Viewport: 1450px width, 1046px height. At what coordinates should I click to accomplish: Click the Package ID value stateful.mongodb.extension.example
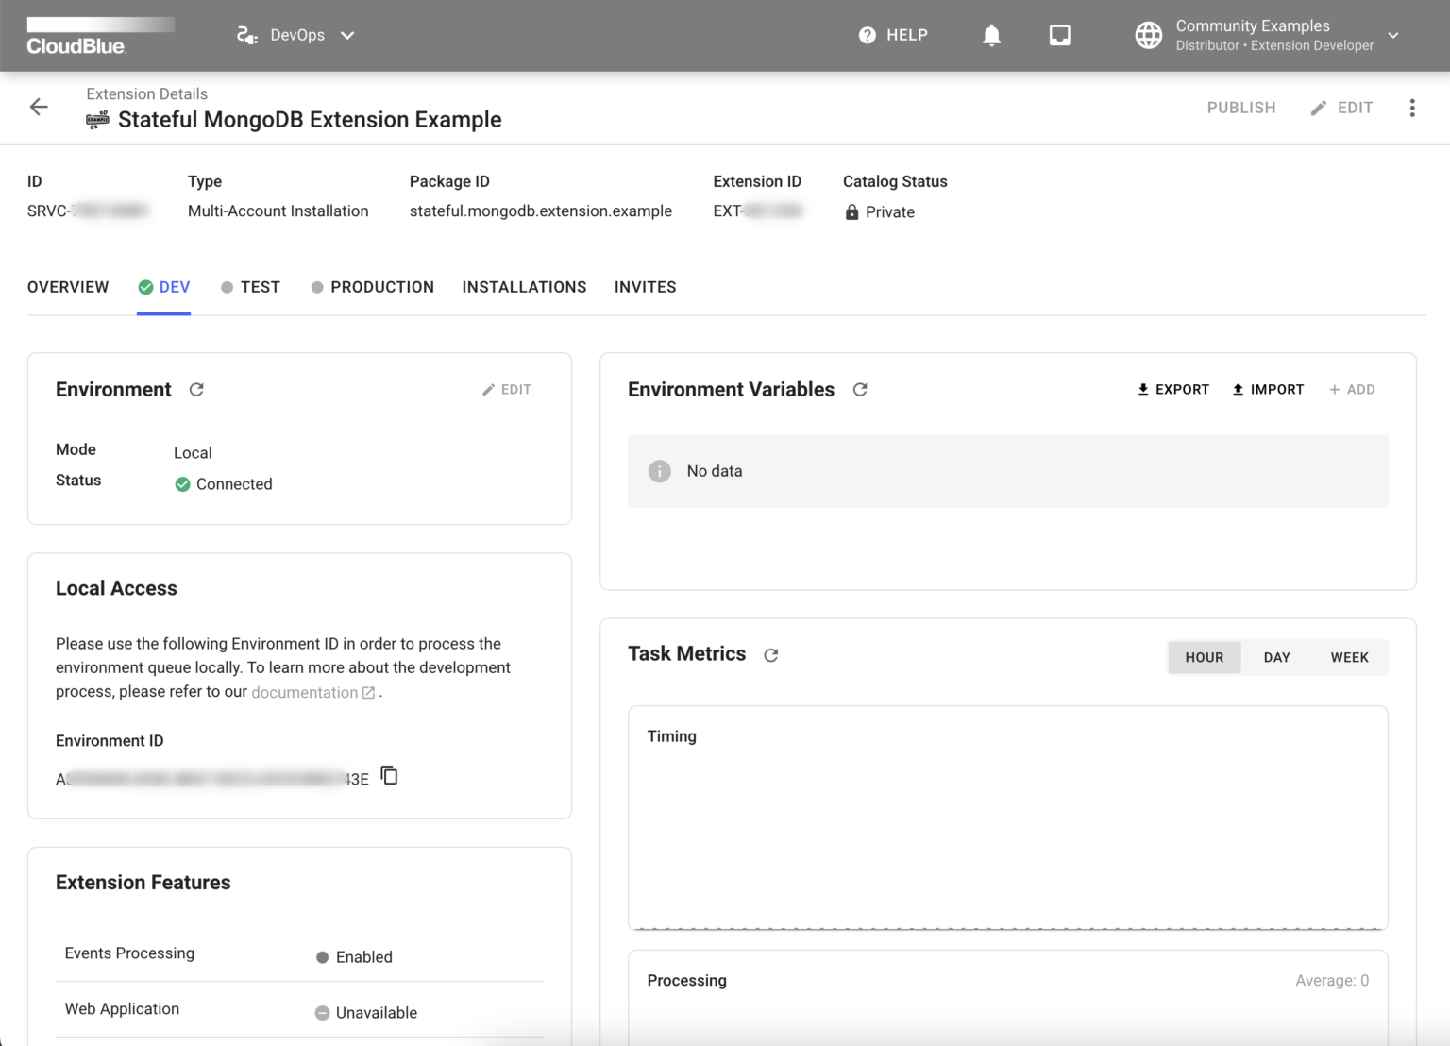tap(541, 211)
